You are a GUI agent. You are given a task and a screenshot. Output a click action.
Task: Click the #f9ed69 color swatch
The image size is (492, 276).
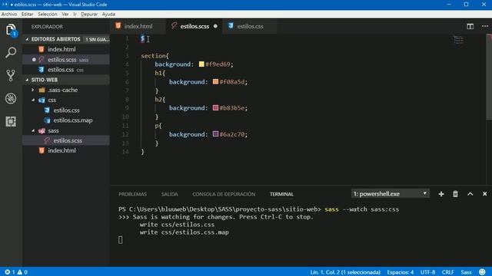(201, 64)
